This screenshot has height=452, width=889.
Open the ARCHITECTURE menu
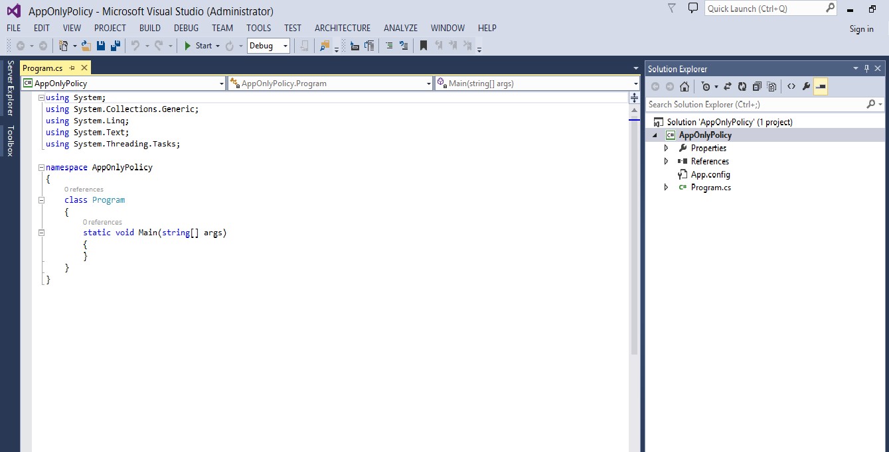[x=343, y=28]
